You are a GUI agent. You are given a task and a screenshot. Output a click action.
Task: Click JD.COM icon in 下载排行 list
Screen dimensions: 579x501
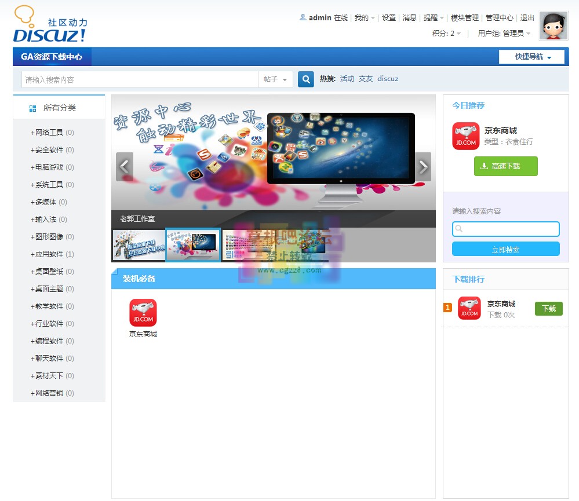tap(469, 308)
